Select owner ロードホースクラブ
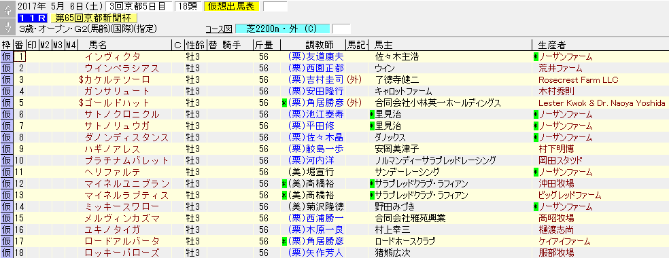The width and height of the screenshot is (669, 258). (x=405, y=241)
